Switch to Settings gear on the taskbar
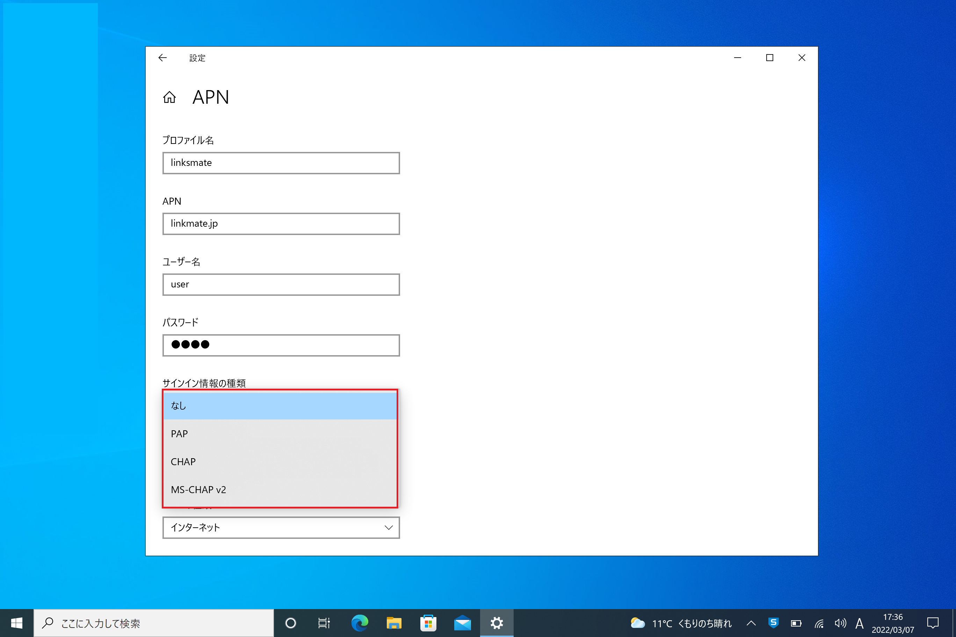Screen dimensions: 956x637 tap(497, 623)
